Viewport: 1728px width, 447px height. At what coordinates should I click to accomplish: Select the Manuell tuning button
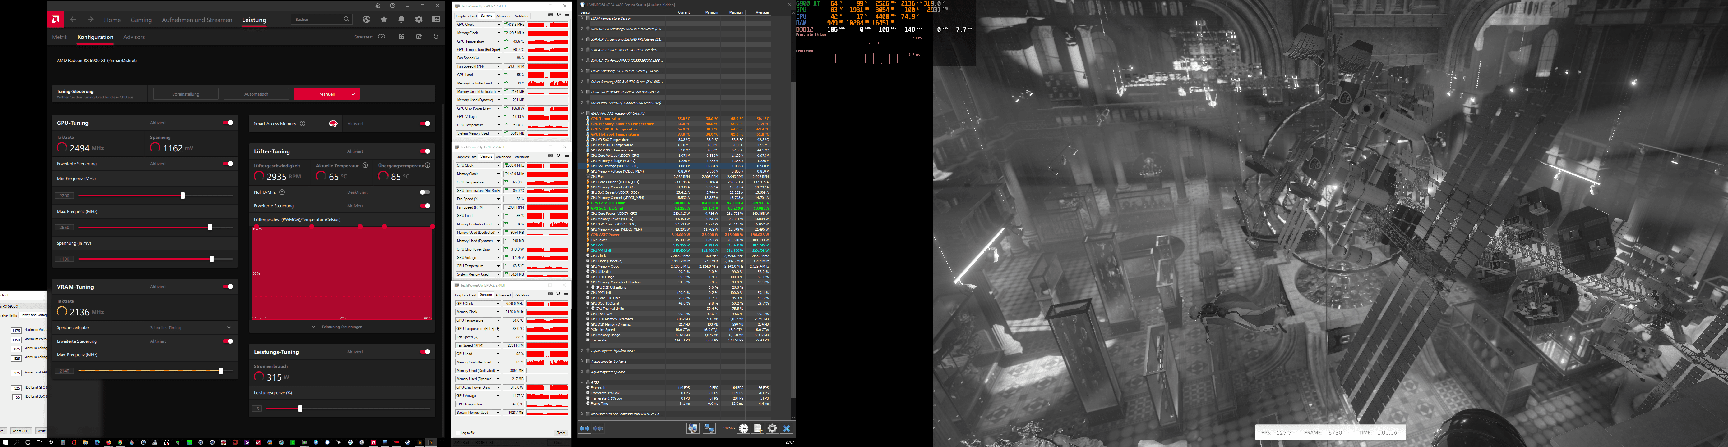click(x=327, y=94)
